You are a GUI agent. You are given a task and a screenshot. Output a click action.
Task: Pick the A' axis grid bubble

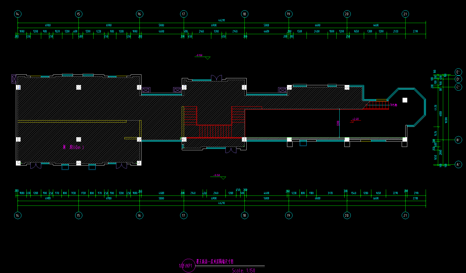click(458, 165)
